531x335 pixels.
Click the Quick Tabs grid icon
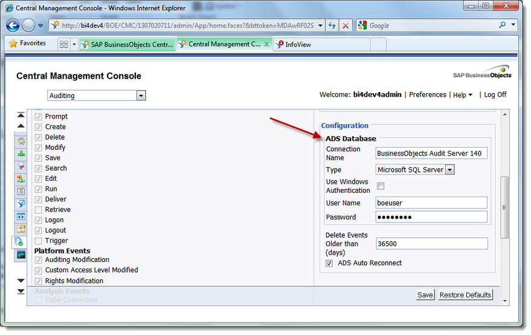point(63,44)
